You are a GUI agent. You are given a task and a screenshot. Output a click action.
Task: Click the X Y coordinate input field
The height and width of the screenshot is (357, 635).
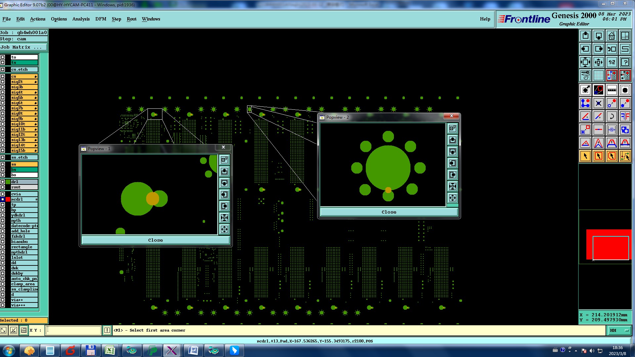point(73,330)
